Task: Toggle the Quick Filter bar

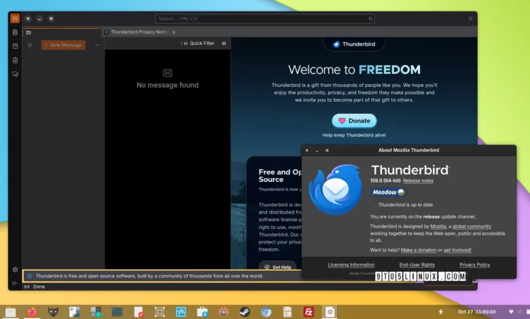Action: 198,43
